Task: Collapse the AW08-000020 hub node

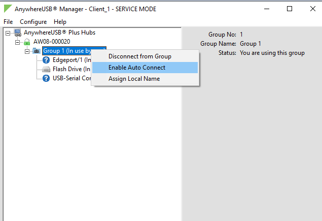Action: 17,42
